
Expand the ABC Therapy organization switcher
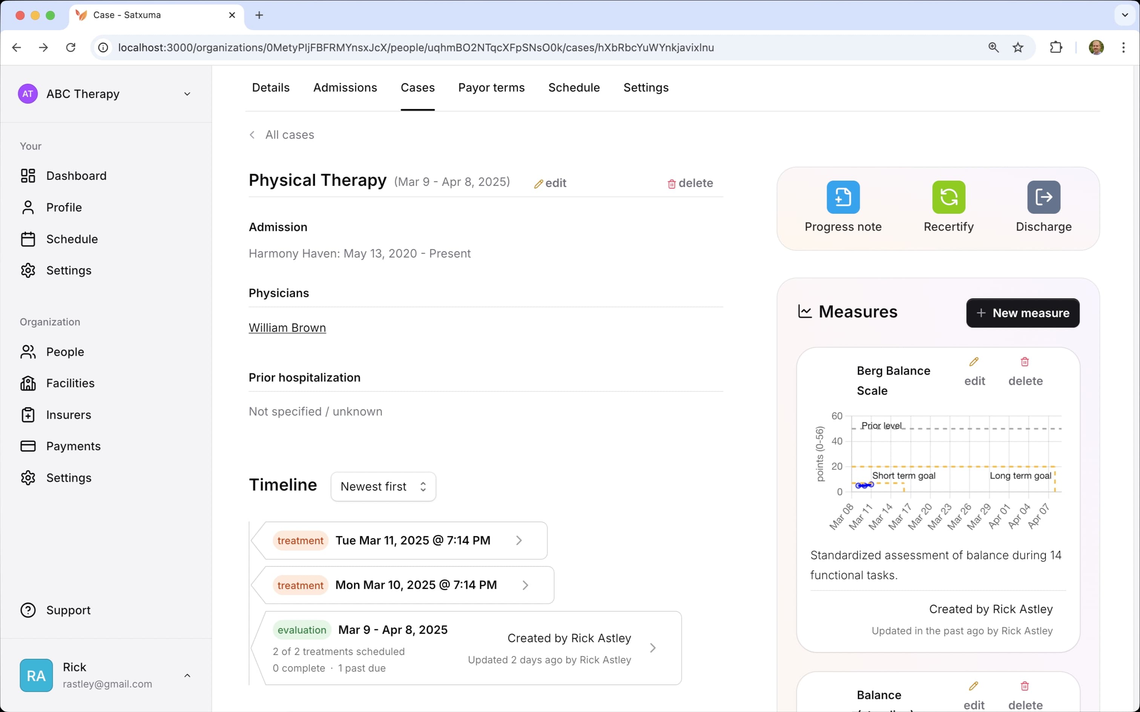click(x=187, y=94)
